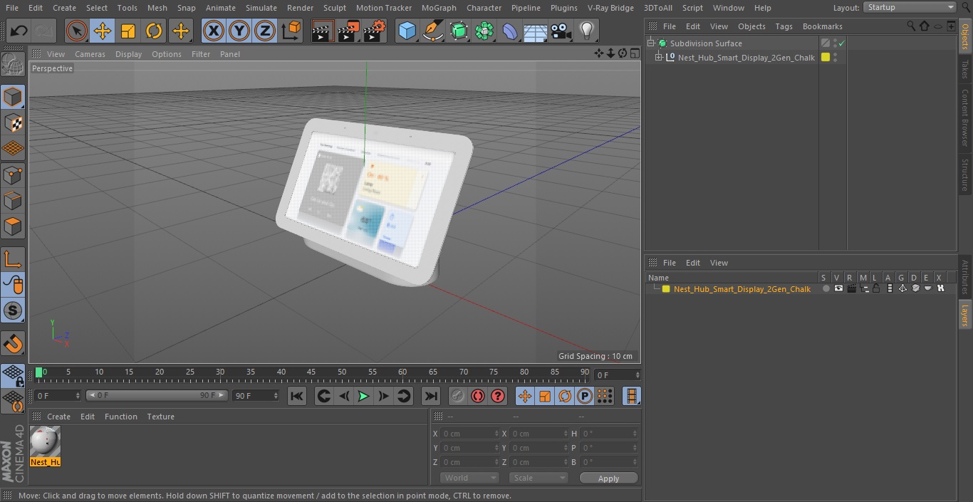
Task: Go to start of animation
Action: [297, 396]
